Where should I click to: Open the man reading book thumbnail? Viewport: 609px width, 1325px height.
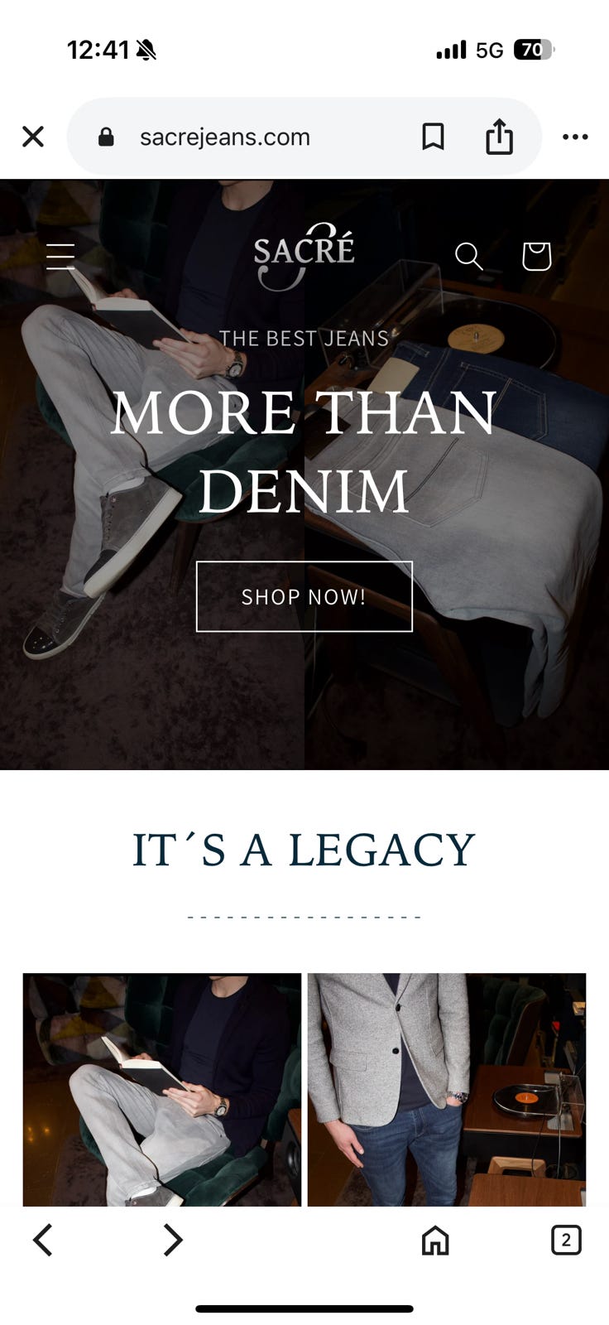click(x=162, y=1090)
